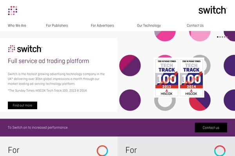
Task: Click the dotted Switch logo icon in header
Action: point(13,11)
